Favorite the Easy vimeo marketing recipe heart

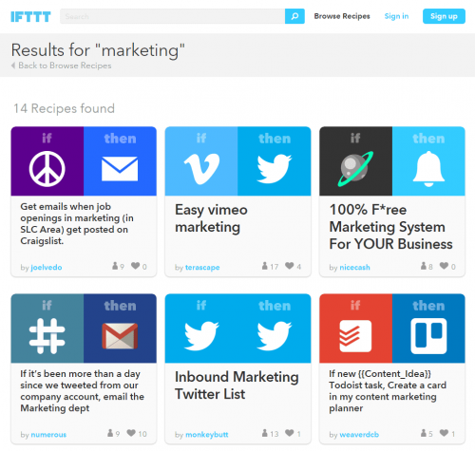(x=290, y=266)
